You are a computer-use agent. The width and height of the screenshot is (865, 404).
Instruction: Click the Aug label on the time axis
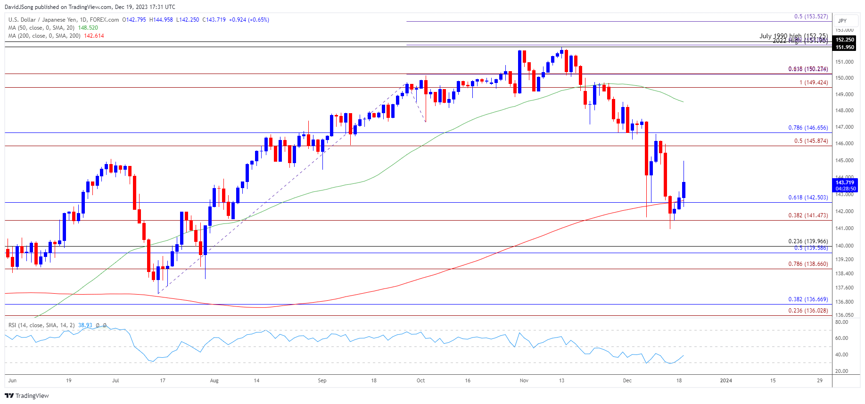coord(214,380)
